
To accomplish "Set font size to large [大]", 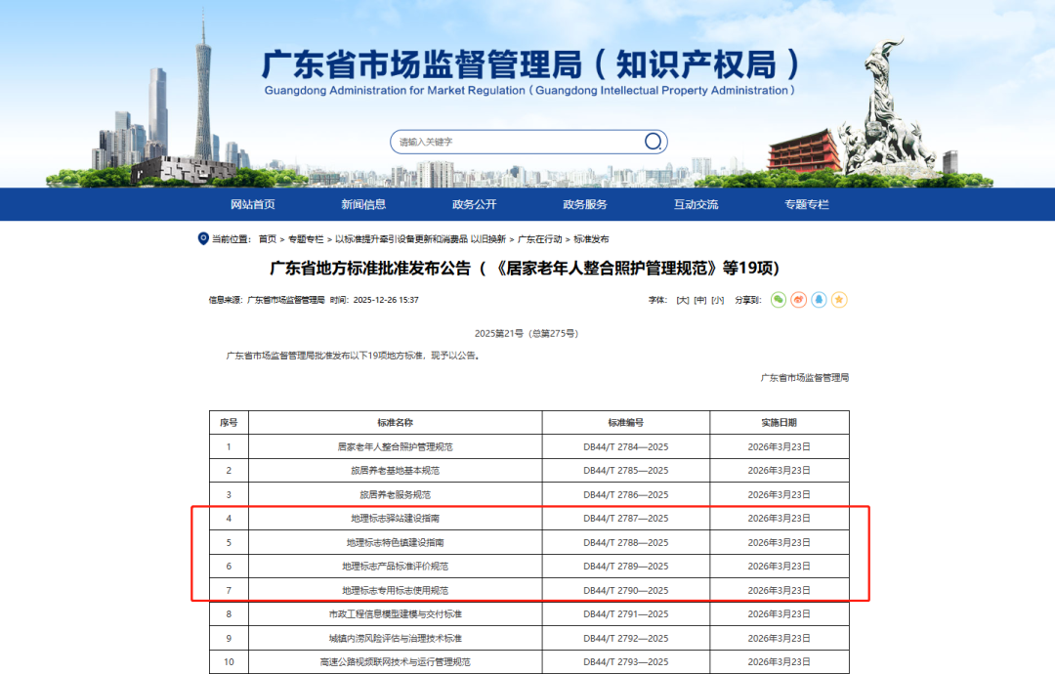I will click(x=683, y=300).
